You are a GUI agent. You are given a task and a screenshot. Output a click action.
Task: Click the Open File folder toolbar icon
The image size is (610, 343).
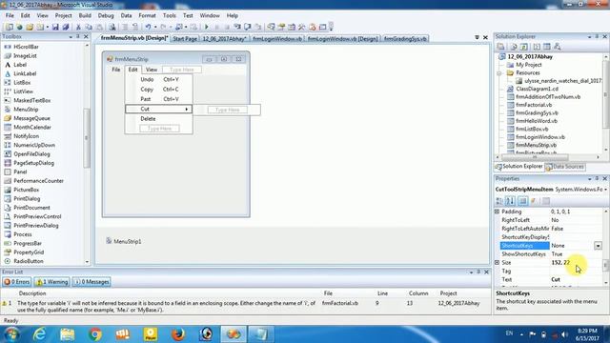(x=30, y=27)
